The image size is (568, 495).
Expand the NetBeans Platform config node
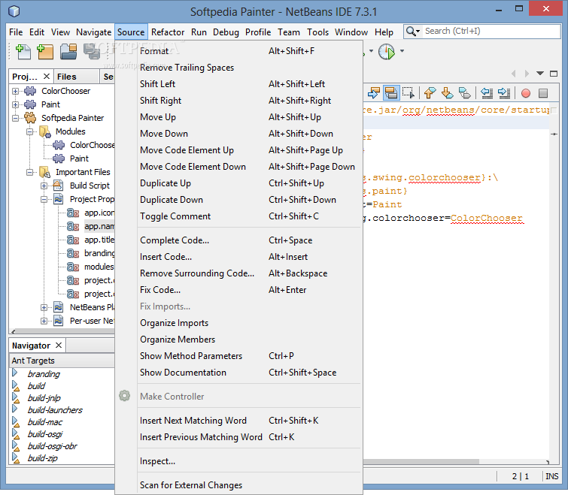tap(44, 308)
